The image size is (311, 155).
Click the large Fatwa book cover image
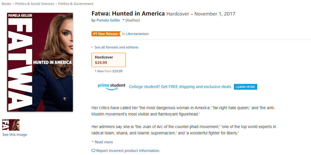pyautogui.click(x=40, y=62)
